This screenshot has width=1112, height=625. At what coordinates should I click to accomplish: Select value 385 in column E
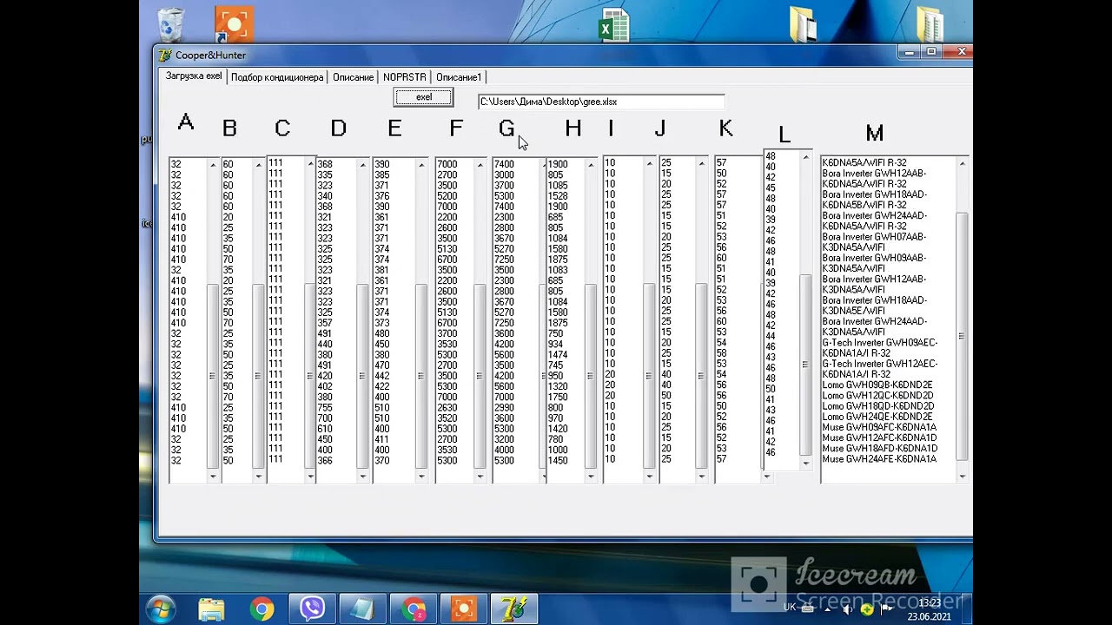tap(382, 174)
